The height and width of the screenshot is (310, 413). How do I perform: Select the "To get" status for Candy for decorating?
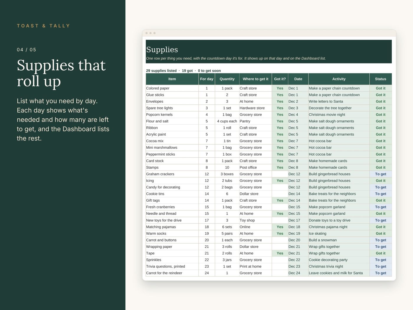pos(381,187)
